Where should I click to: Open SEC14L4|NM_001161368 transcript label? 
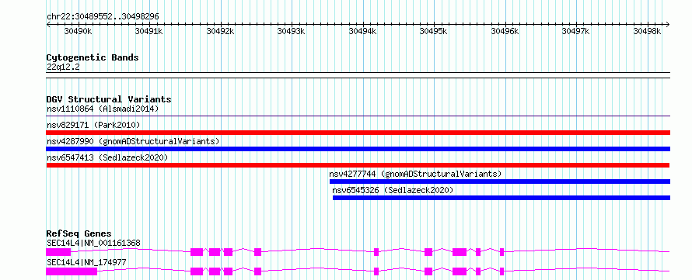click(93, 243)
